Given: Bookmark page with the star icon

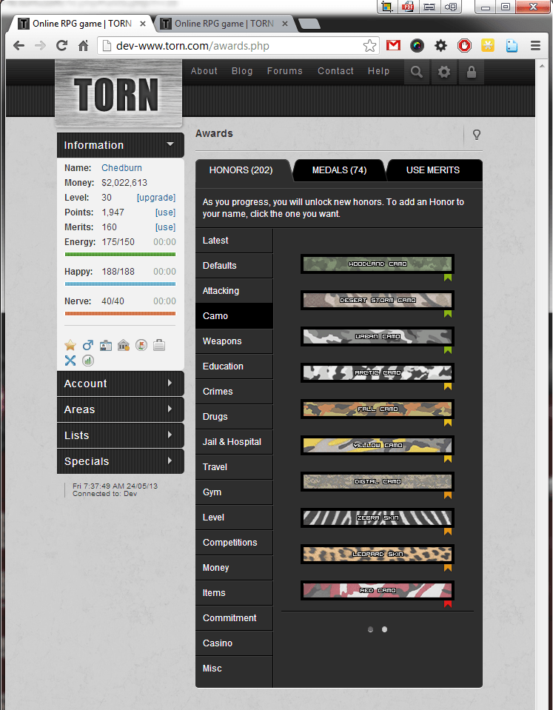Looking at the screenshot, I should pos(369,46).
